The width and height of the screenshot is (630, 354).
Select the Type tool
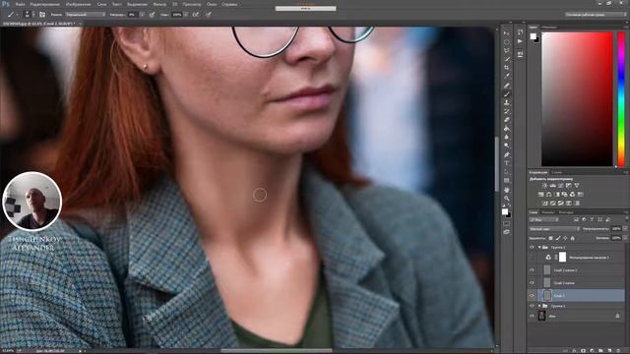click(507, 164)
